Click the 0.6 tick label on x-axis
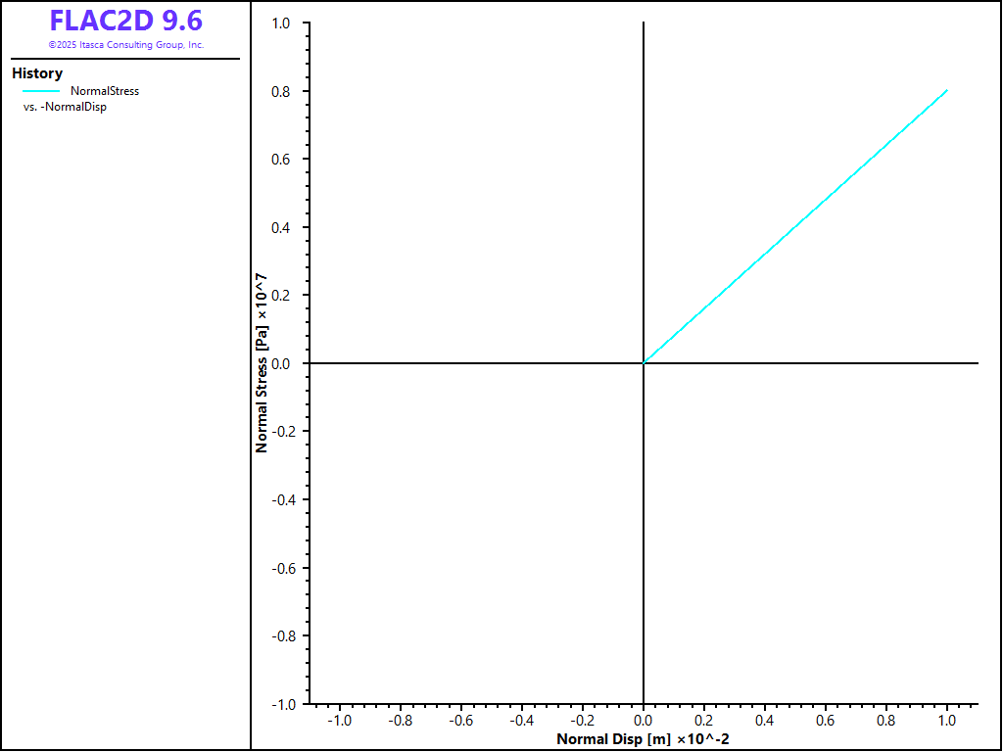Viewport: 1003px width, 752px height. tap(825, 720)
